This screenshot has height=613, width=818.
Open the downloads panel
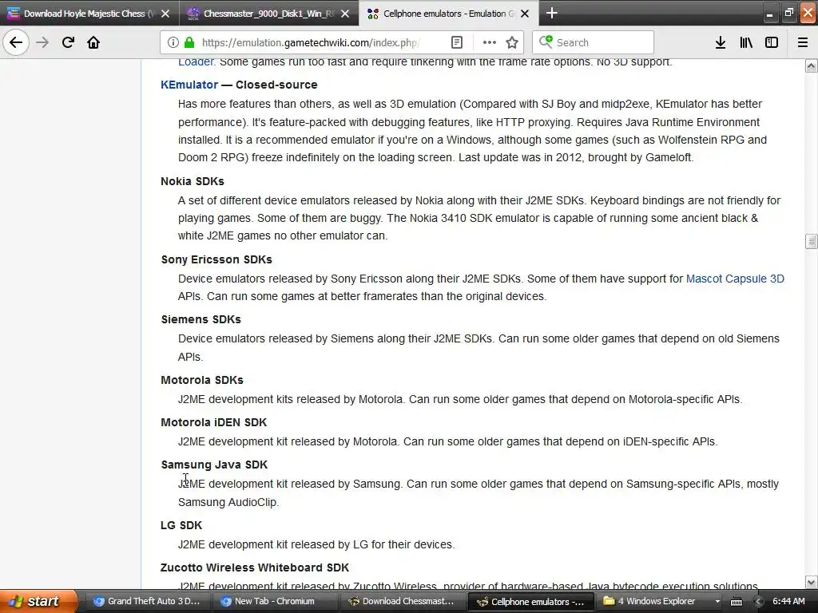pos(721,42)
